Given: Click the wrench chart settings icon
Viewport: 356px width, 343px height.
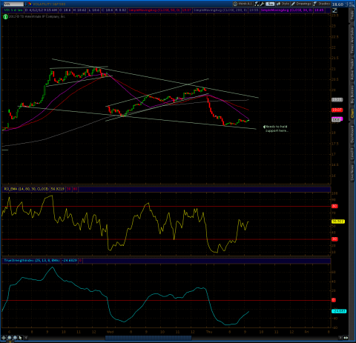Looking at the screenshot, I should coord(262,4).
